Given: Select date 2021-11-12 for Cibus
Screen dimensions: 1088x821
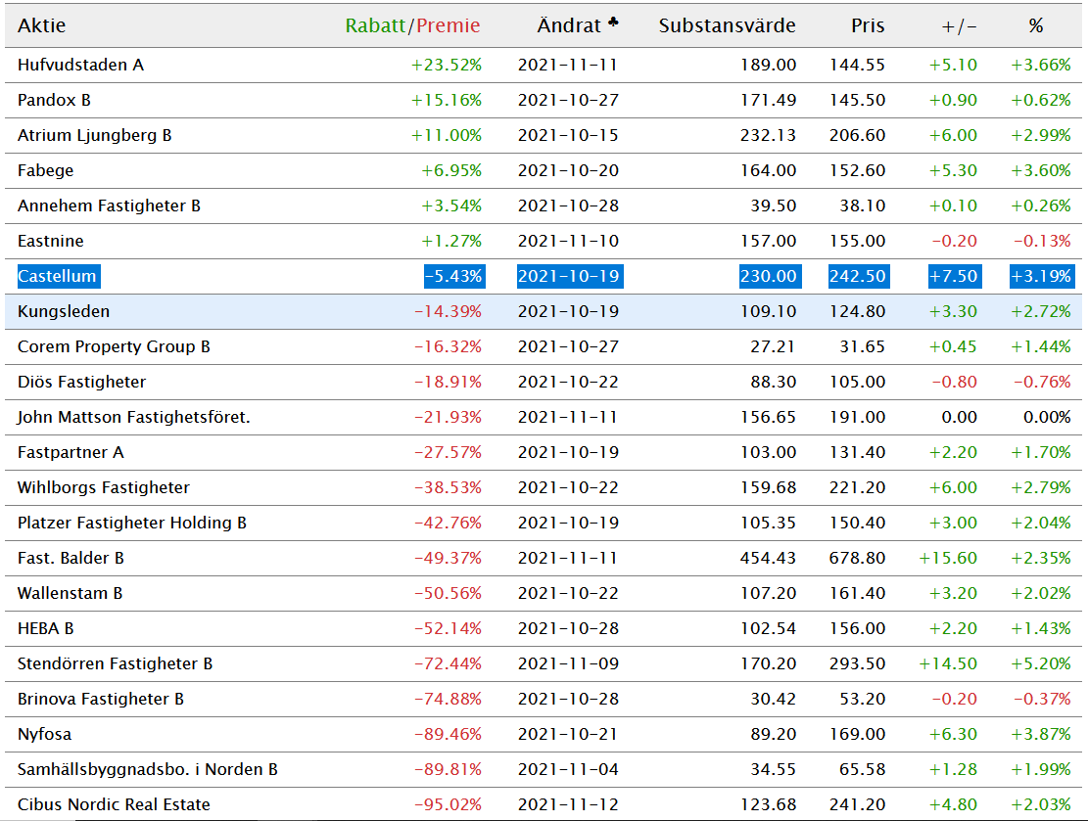Looking at the screenshot, I should click(568, 804).
